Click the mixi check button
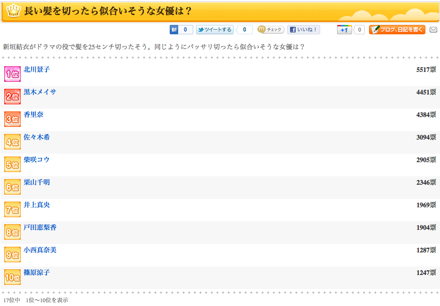Image resolution: width=440 pixels, height=306 pixels. (x=271, y=30)
